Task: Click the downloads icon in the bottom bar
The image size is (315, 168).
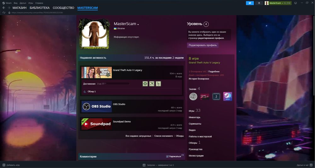Action: [144, 165]
